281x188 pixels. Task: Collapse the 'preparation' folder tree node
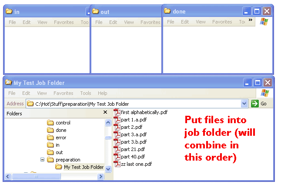(x=43, y=160)
